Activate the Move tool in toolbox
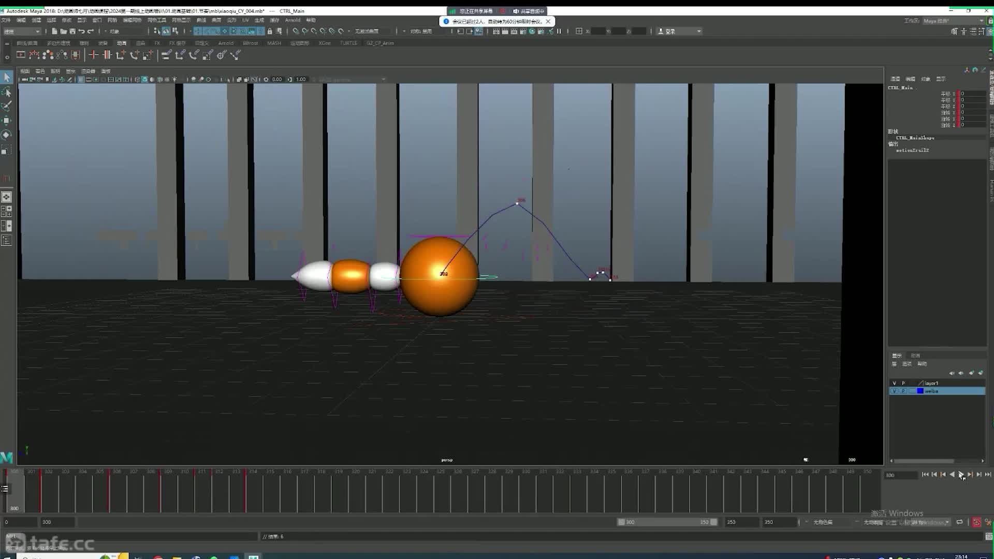The image size is (994, 559). 7,121
